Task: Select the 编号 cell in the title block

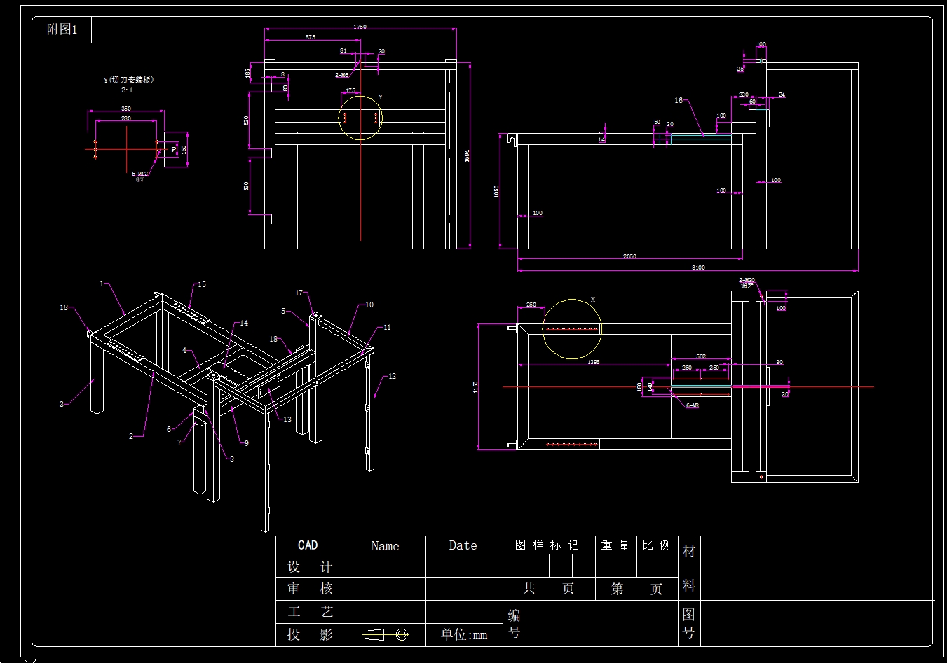Action: (x=514, y=623)
